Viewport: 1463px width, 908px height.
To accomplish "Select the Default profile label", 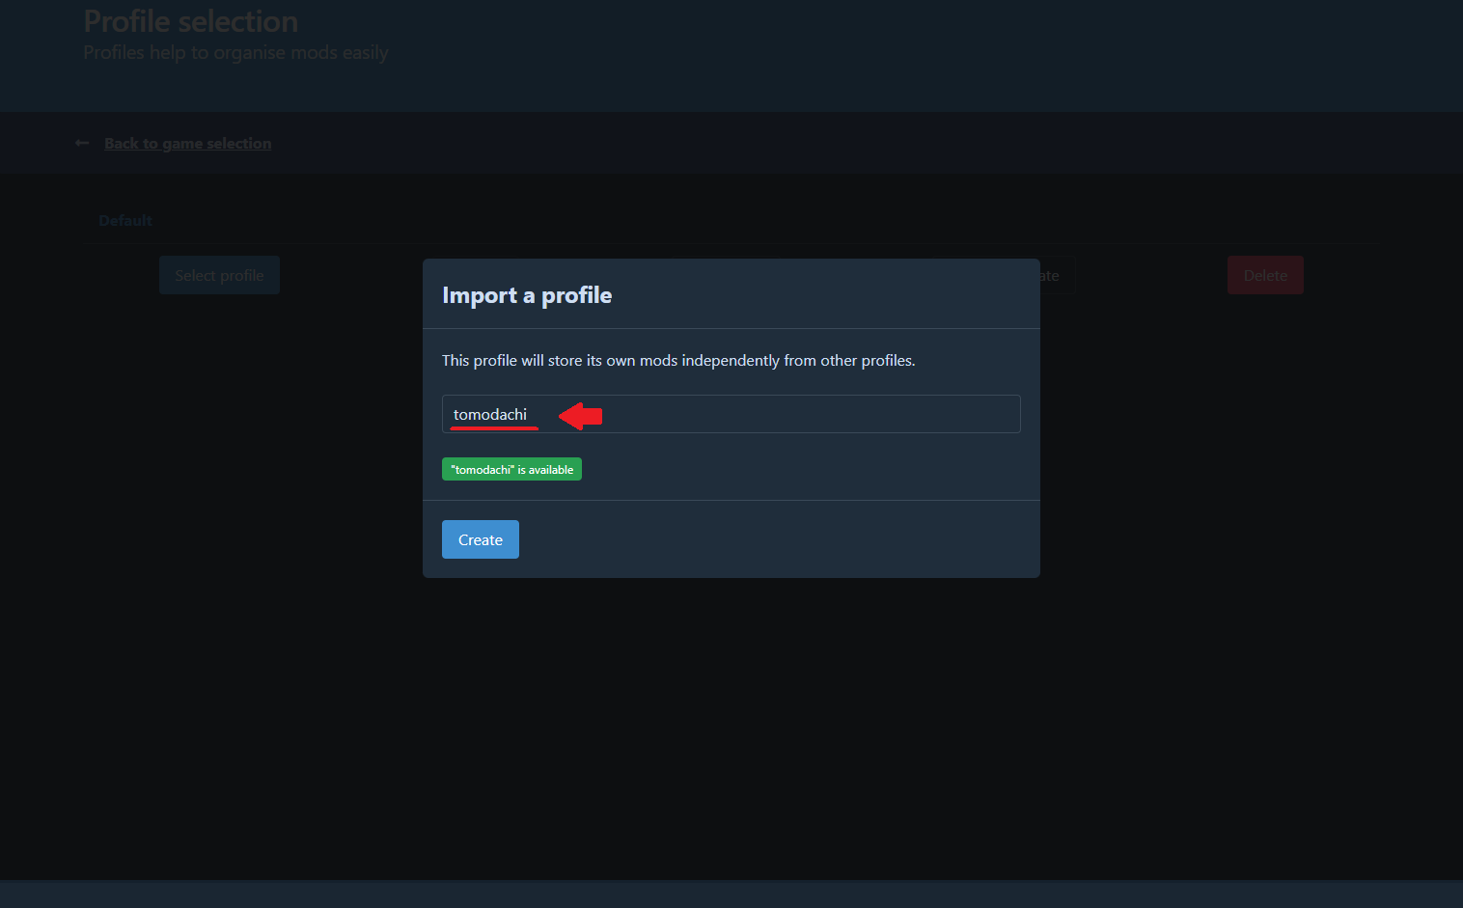I will pos(125,221).
